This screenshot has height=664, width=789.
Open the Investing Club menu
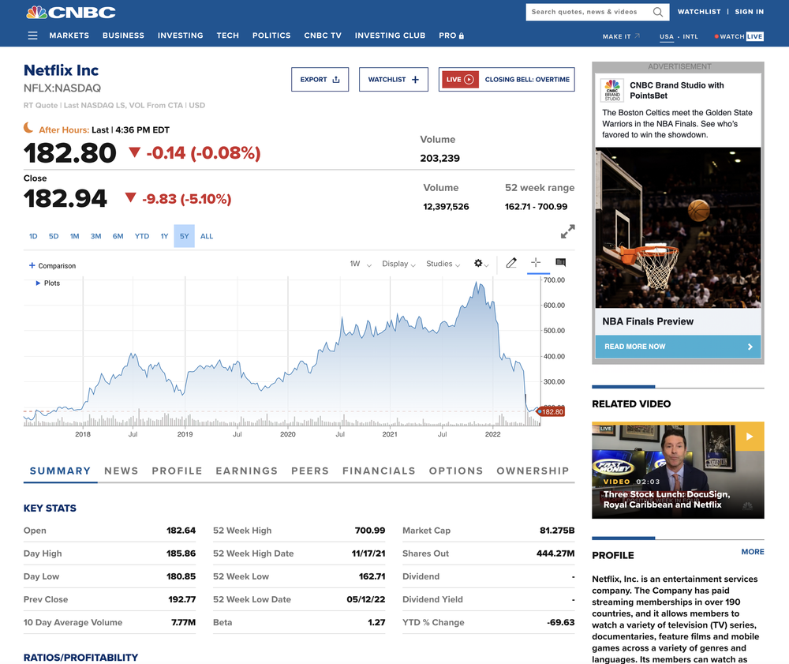[x=390, y=36]
